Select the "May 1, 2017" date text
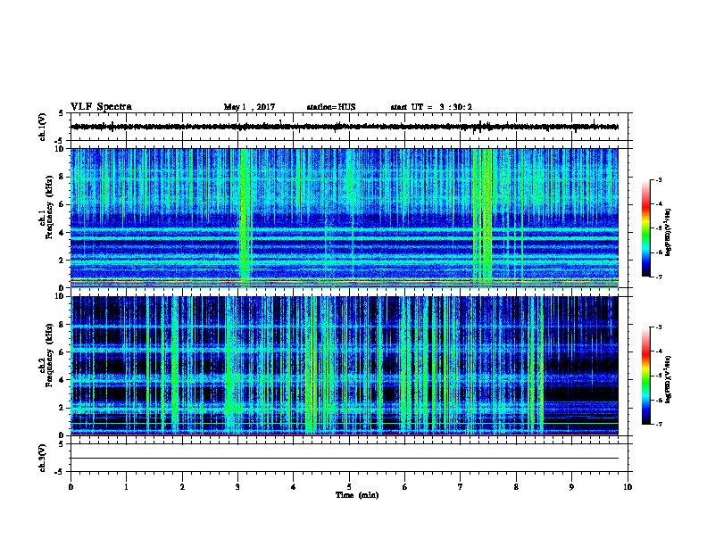The image size is (707, 546). point(249,107)
